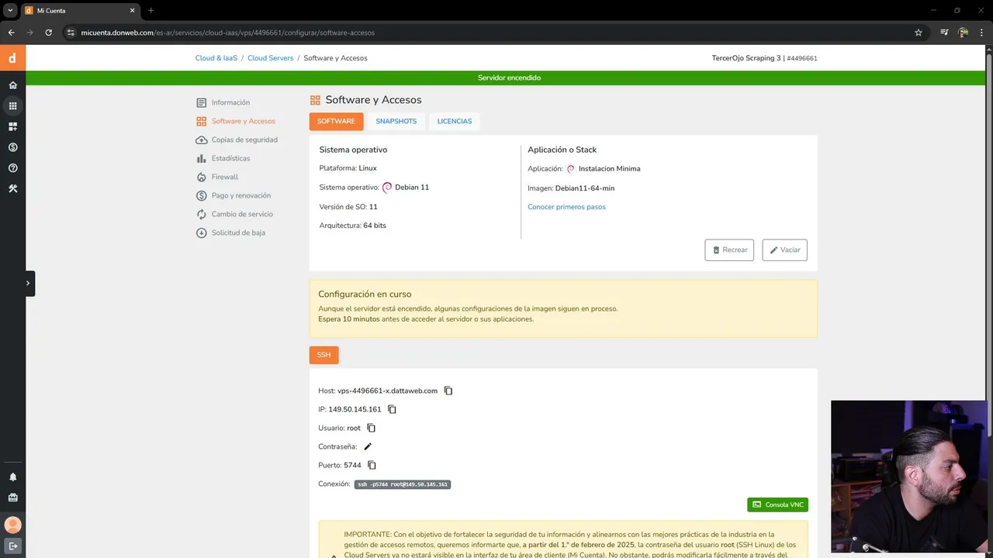Copy the Puerto 5744 value

(x=372, y=465)
